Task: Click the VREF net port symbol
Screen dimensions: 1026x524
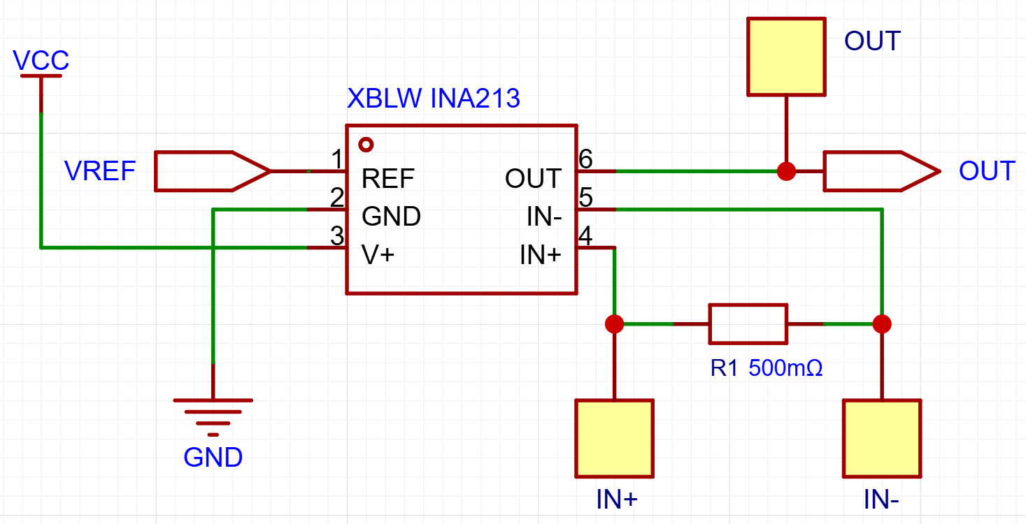Action: [213, 170]
